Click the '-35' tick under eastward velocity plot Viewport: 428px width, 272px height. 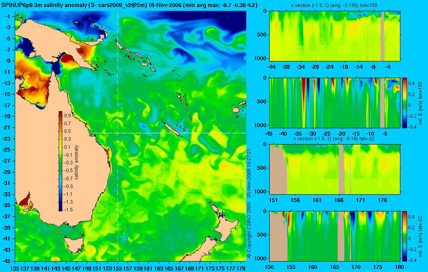[298, 134]
